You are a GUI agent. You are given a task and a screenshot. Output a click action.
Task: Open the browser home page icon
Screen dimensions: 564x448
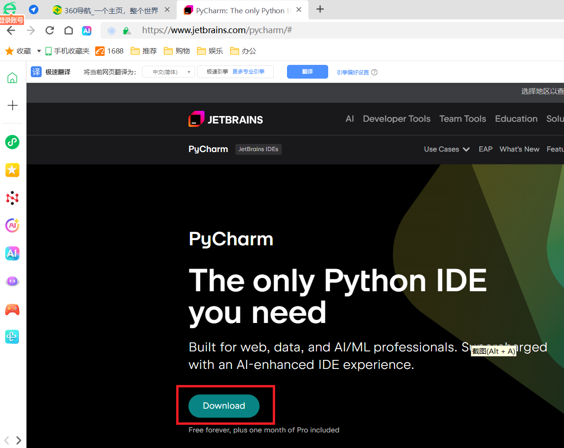[68, 31]
